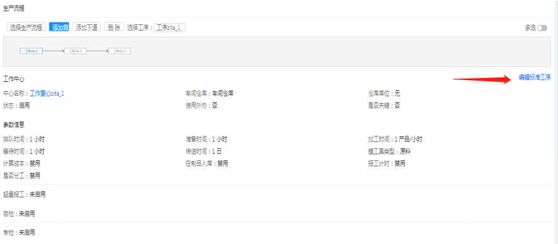Toggle the 多选 switch on
558x244 pixels.
542,28
